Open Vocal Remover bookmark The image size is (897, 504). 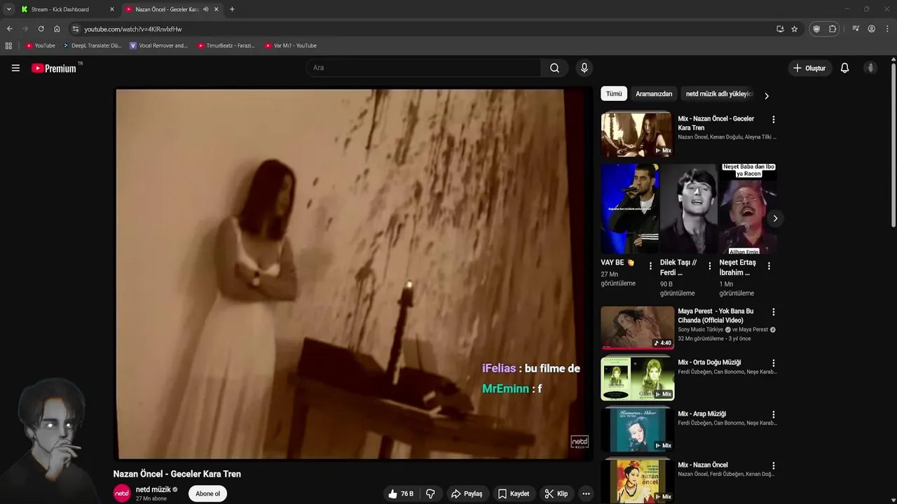pyautogui.click(x=158, y=45)
